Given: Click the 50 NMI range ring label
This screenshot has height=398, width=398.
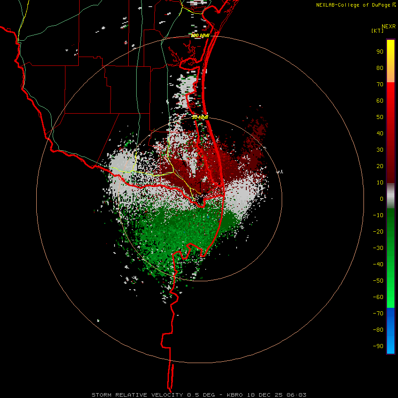Looking at the screenshot, I should click(x=200, y=117).
